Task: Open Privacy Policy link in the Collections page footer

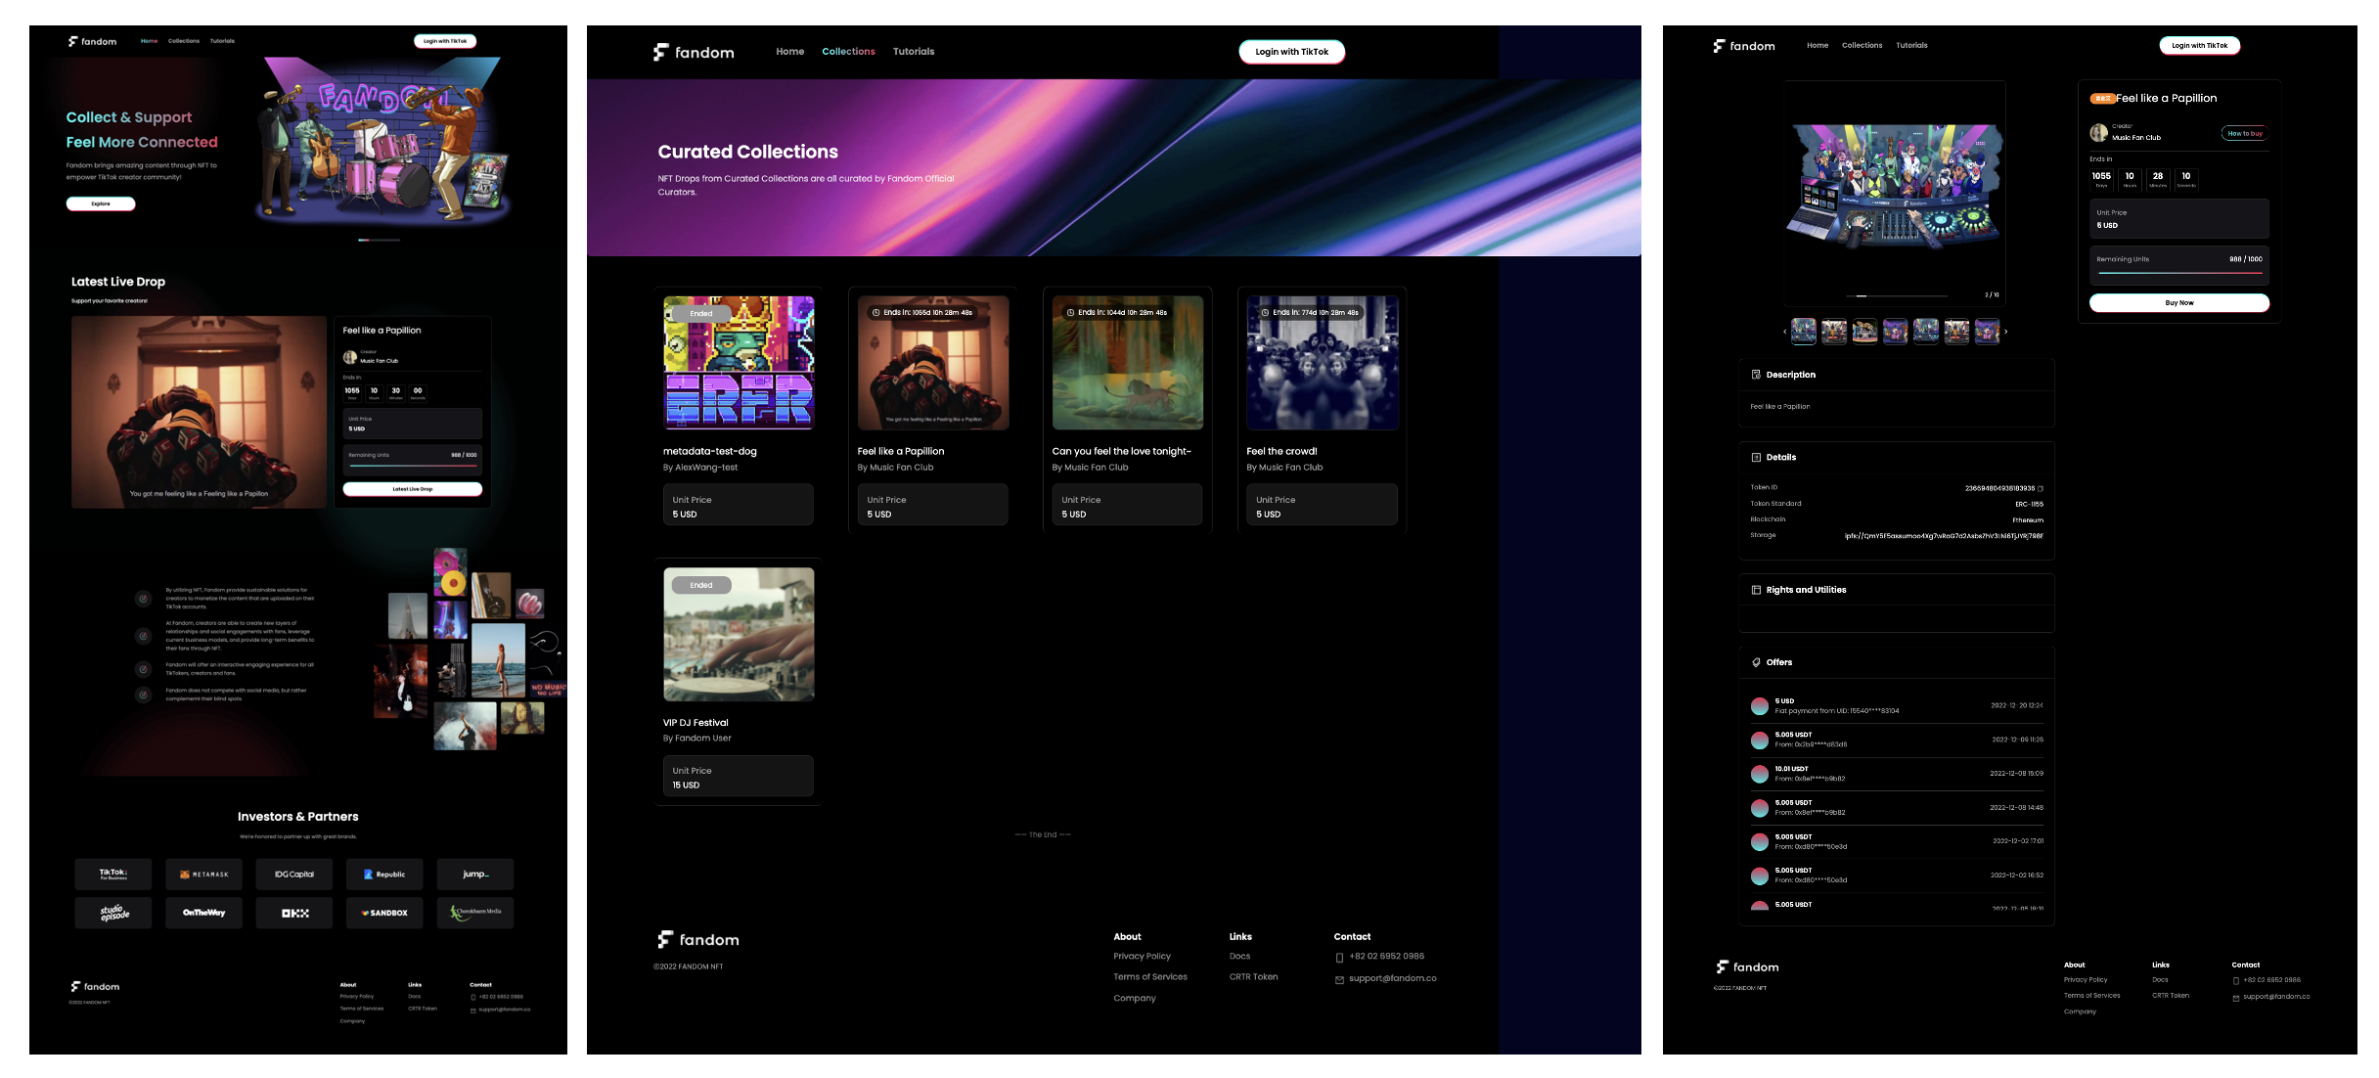Action: pos(1142,957)
